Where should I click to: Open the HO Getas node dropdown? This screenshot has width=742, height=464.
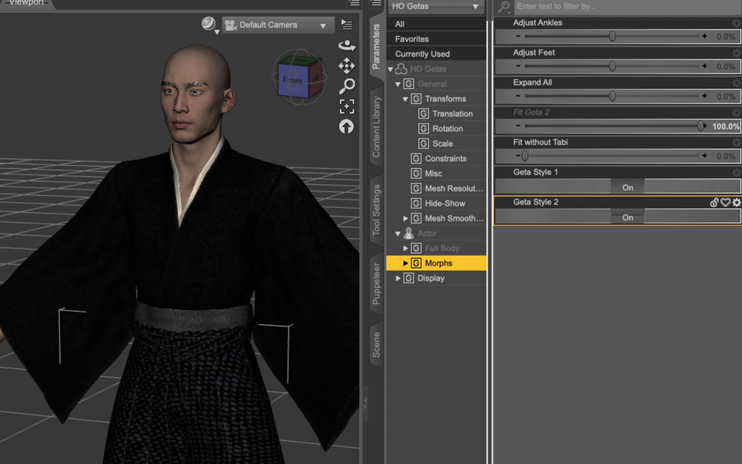(436, 6)
